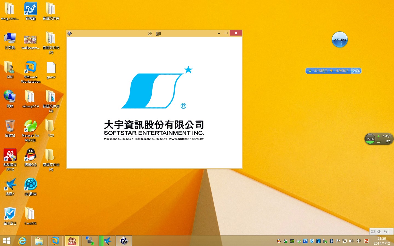The image size is (394, 246).
Task: Click the Windows Start button
Action: [7, 241]
